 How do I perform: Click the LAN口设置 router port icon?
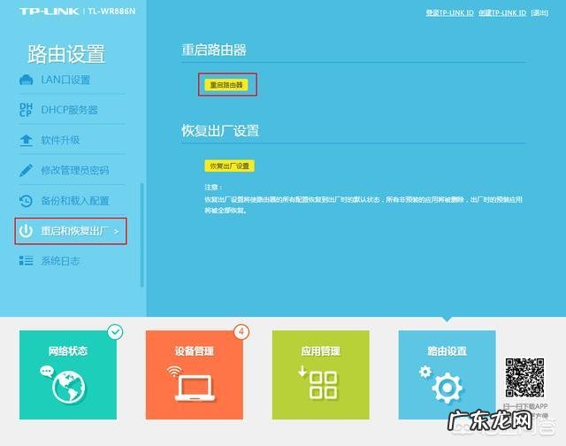coord(26,80)
